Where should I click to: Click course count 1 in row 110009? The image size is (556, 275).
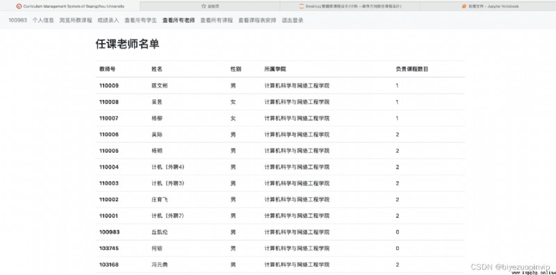click(x=397, y=85)
